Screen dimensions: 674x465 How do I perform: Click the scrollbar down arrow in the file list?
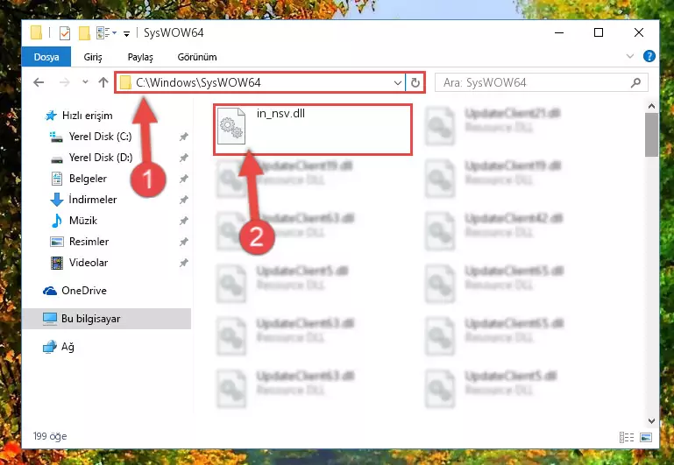pos(651,421)
